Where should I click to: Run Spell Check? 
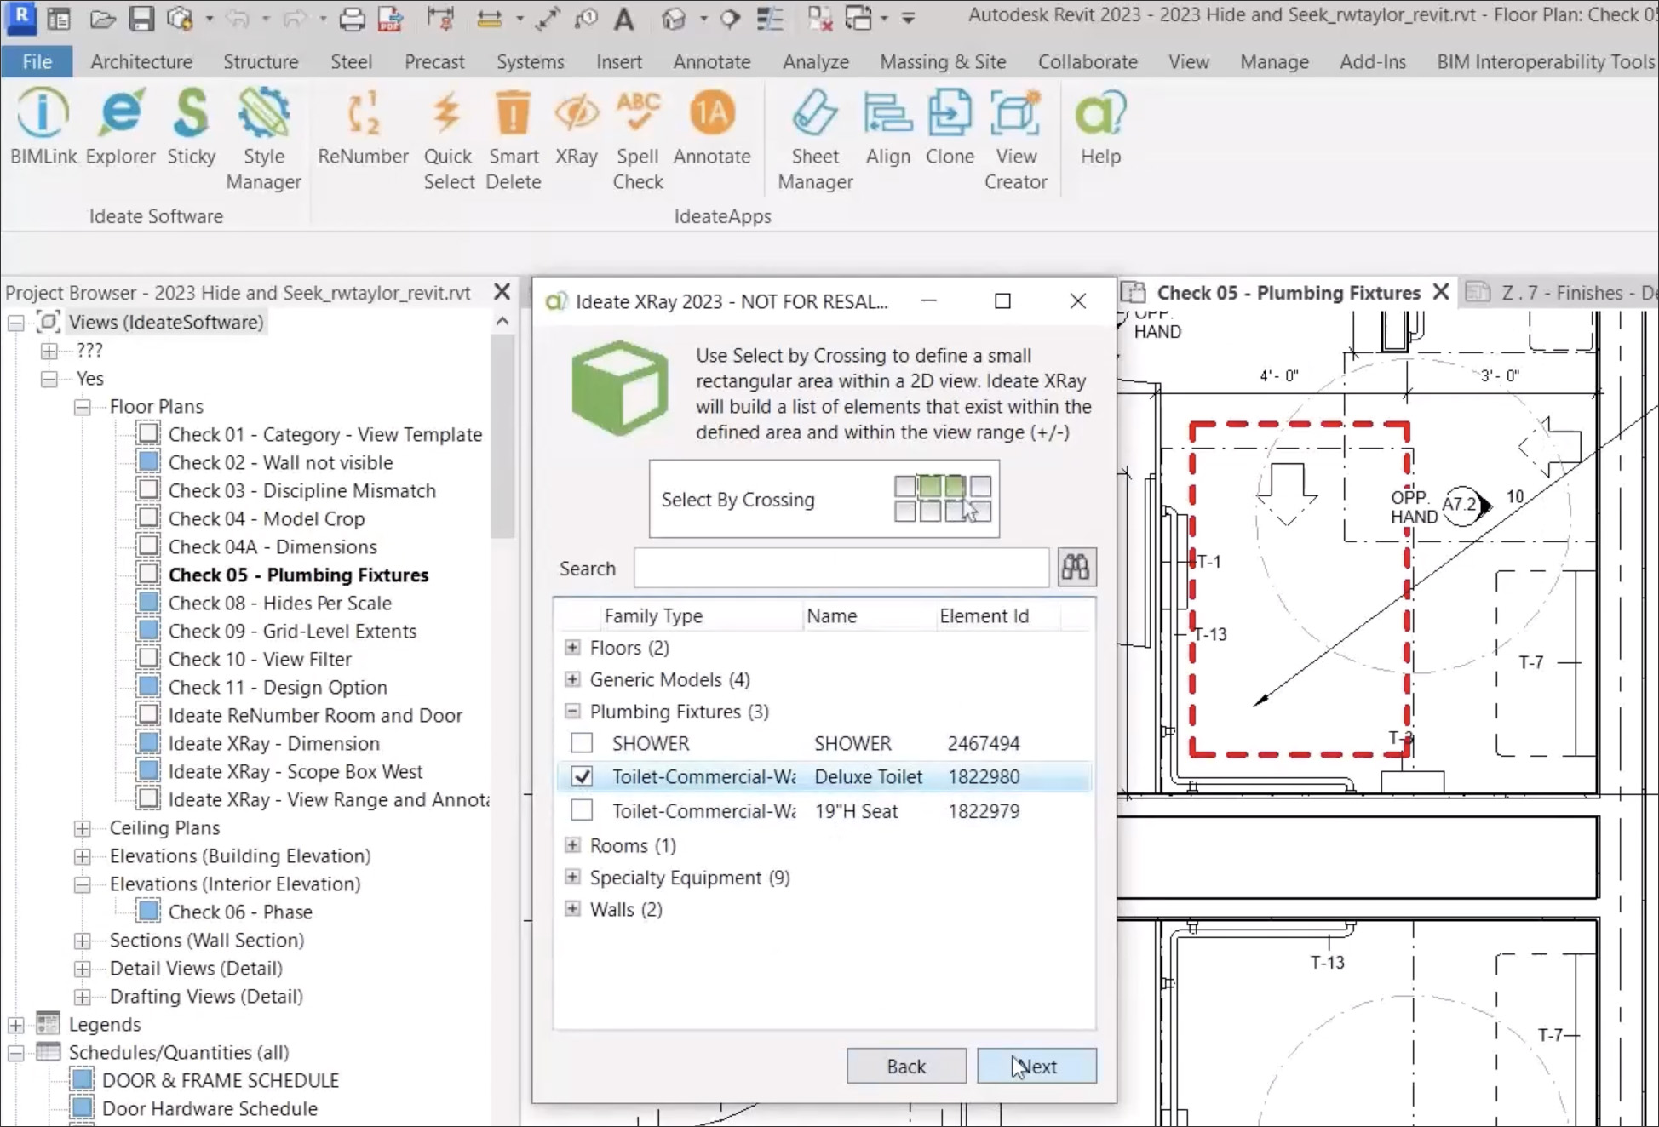(x=638, y=139)
